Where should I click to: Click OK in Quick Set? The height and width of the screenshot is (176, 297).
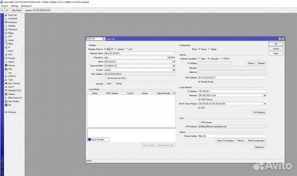tap(276, 44)
